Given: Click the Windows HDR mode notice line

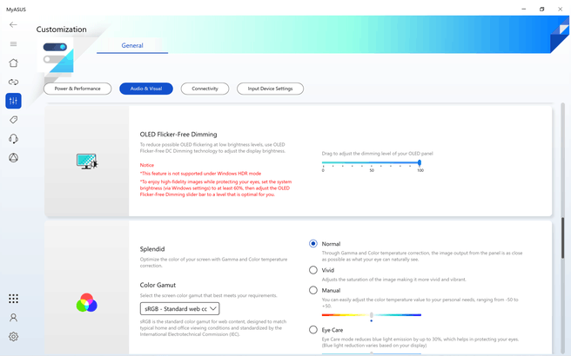Looking at the screenshot, I should (x=201, y=174).
